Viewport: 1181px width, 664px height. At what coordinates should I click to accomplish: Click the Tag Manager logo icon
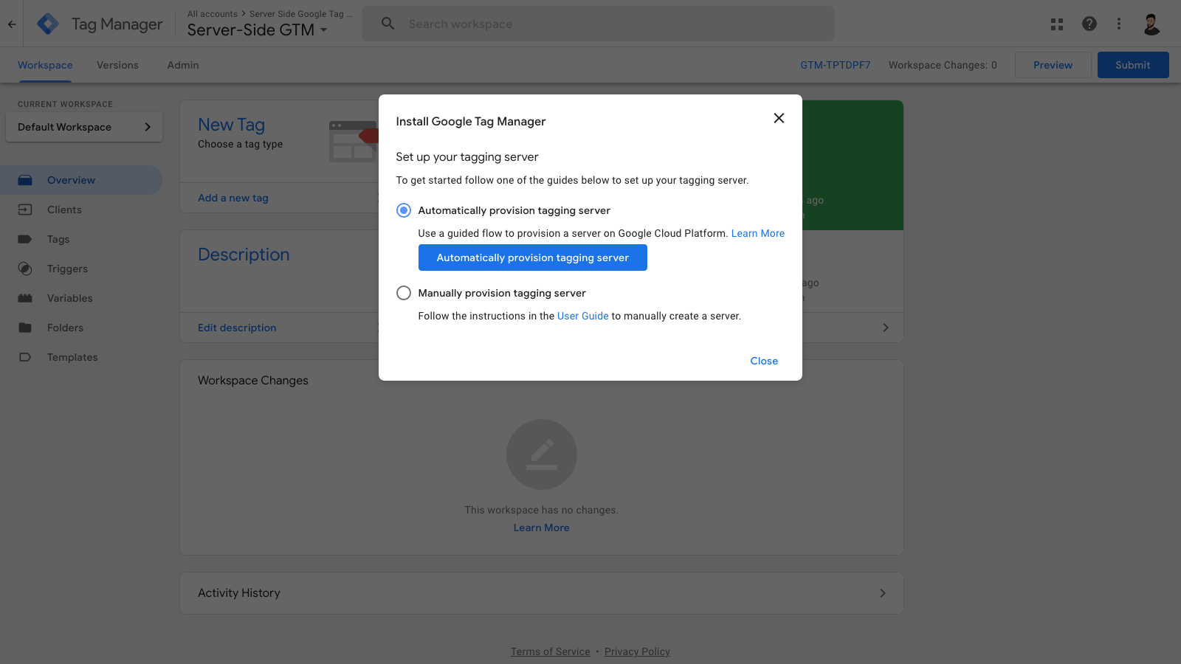point(48,24)
